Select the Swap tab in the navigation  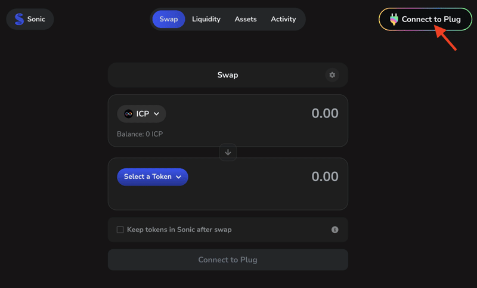point(169,19)
